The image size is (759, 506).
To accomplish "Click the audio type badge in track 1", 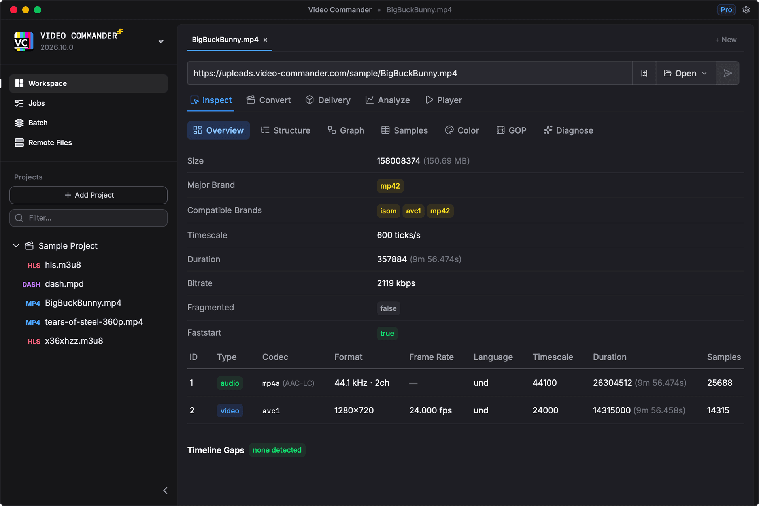I will (x=230, y=383).
